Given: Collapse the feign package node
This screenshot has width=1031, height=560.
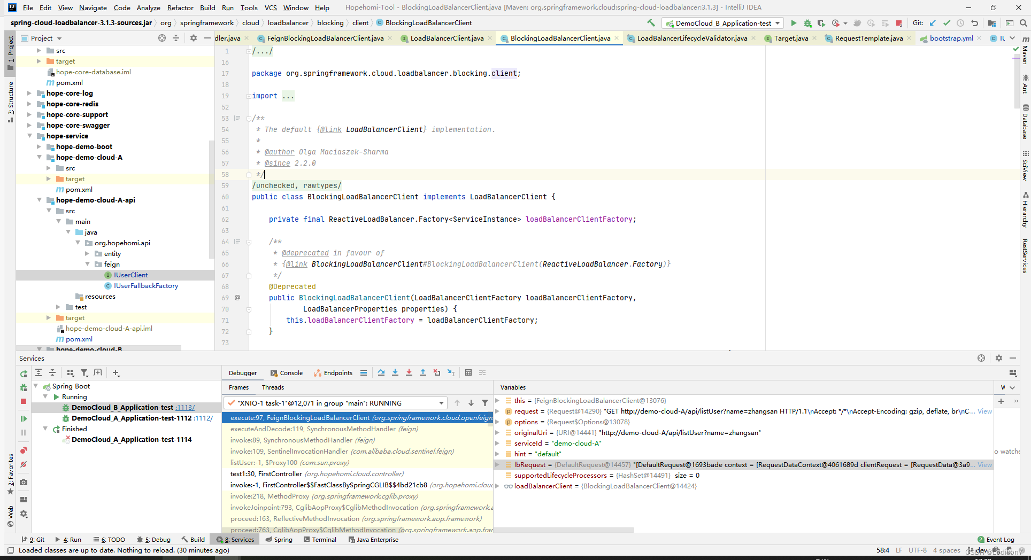Looking at the screenshot, I should click(87, 264).
